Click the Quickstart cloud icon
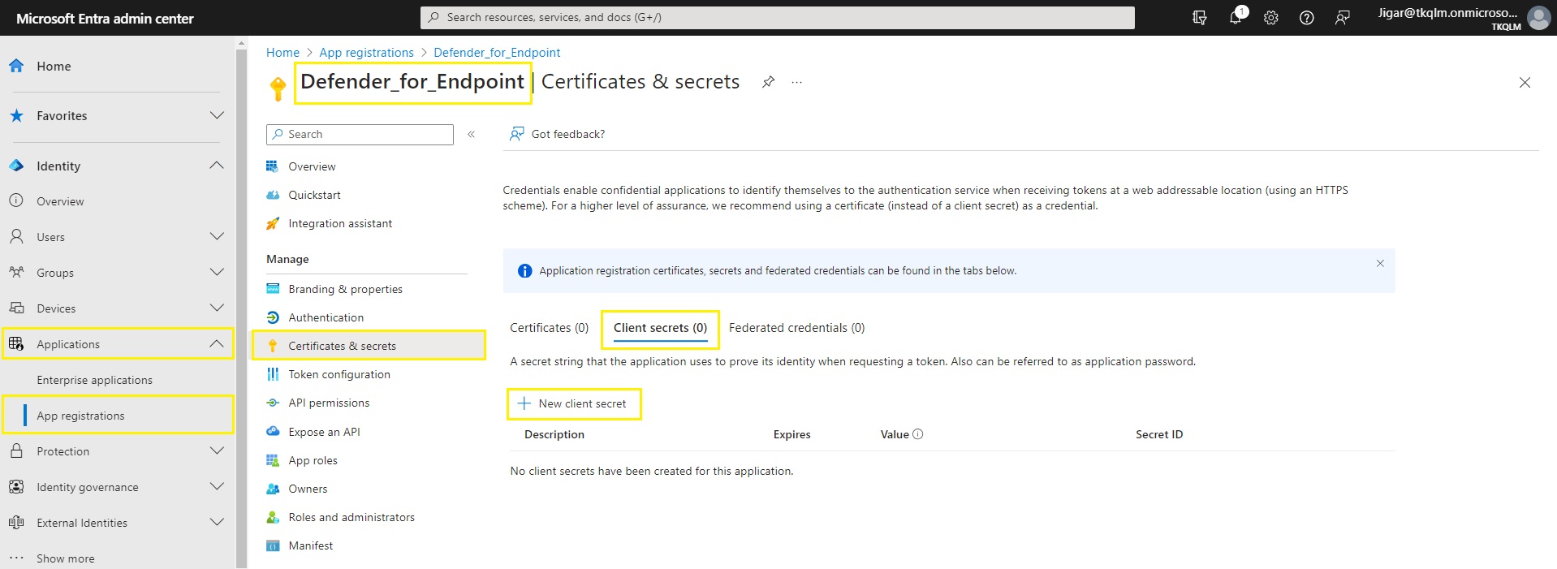 pyautogui.click(x=273, y=195)
